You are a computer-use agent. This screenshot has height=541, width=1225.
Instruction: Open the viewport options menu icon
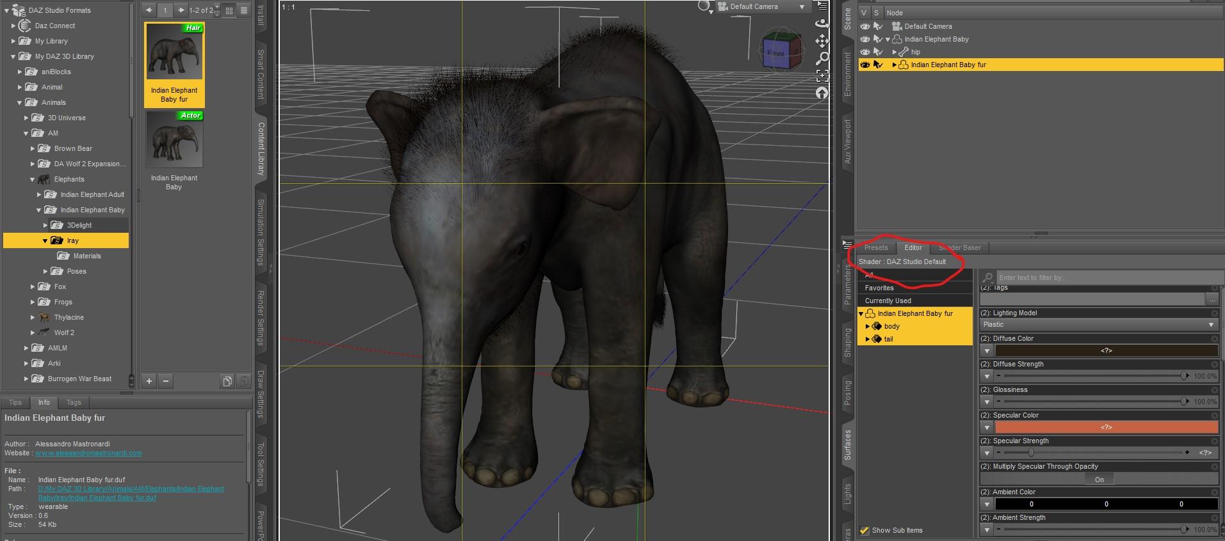coord(822,6)
